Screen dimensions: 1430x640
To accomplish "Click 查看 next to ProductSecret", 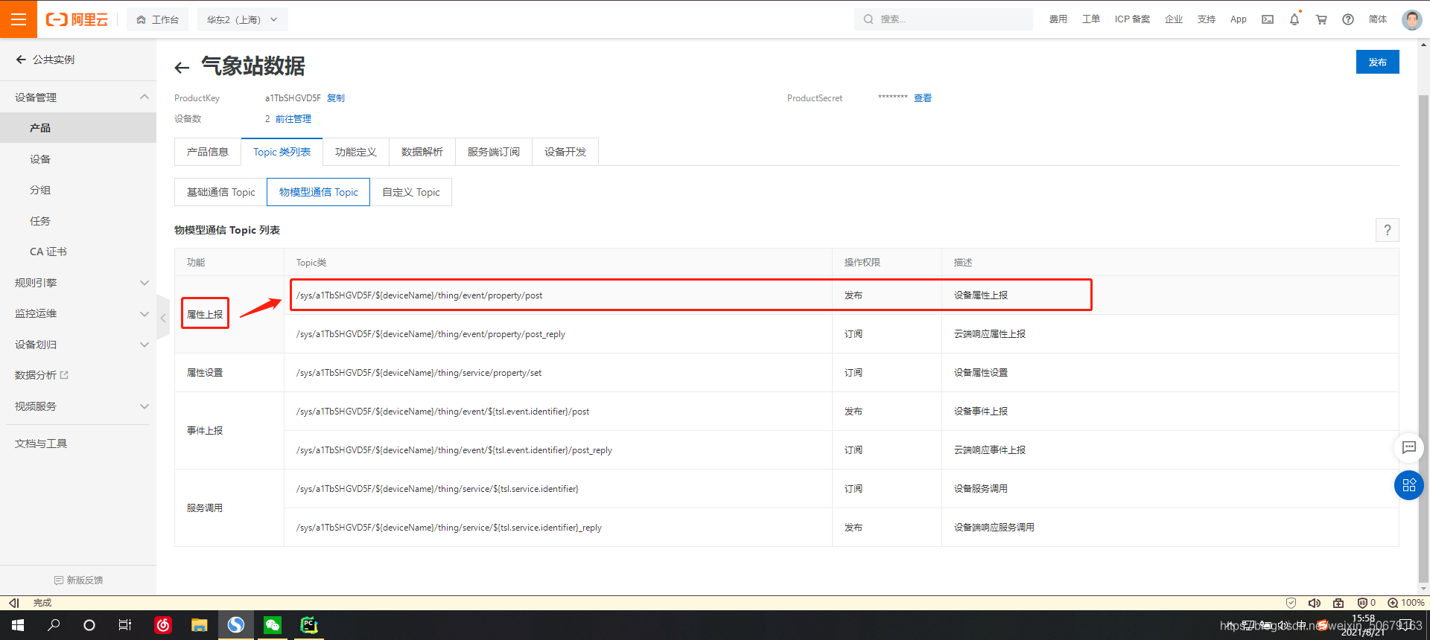I will click(923, 98).
